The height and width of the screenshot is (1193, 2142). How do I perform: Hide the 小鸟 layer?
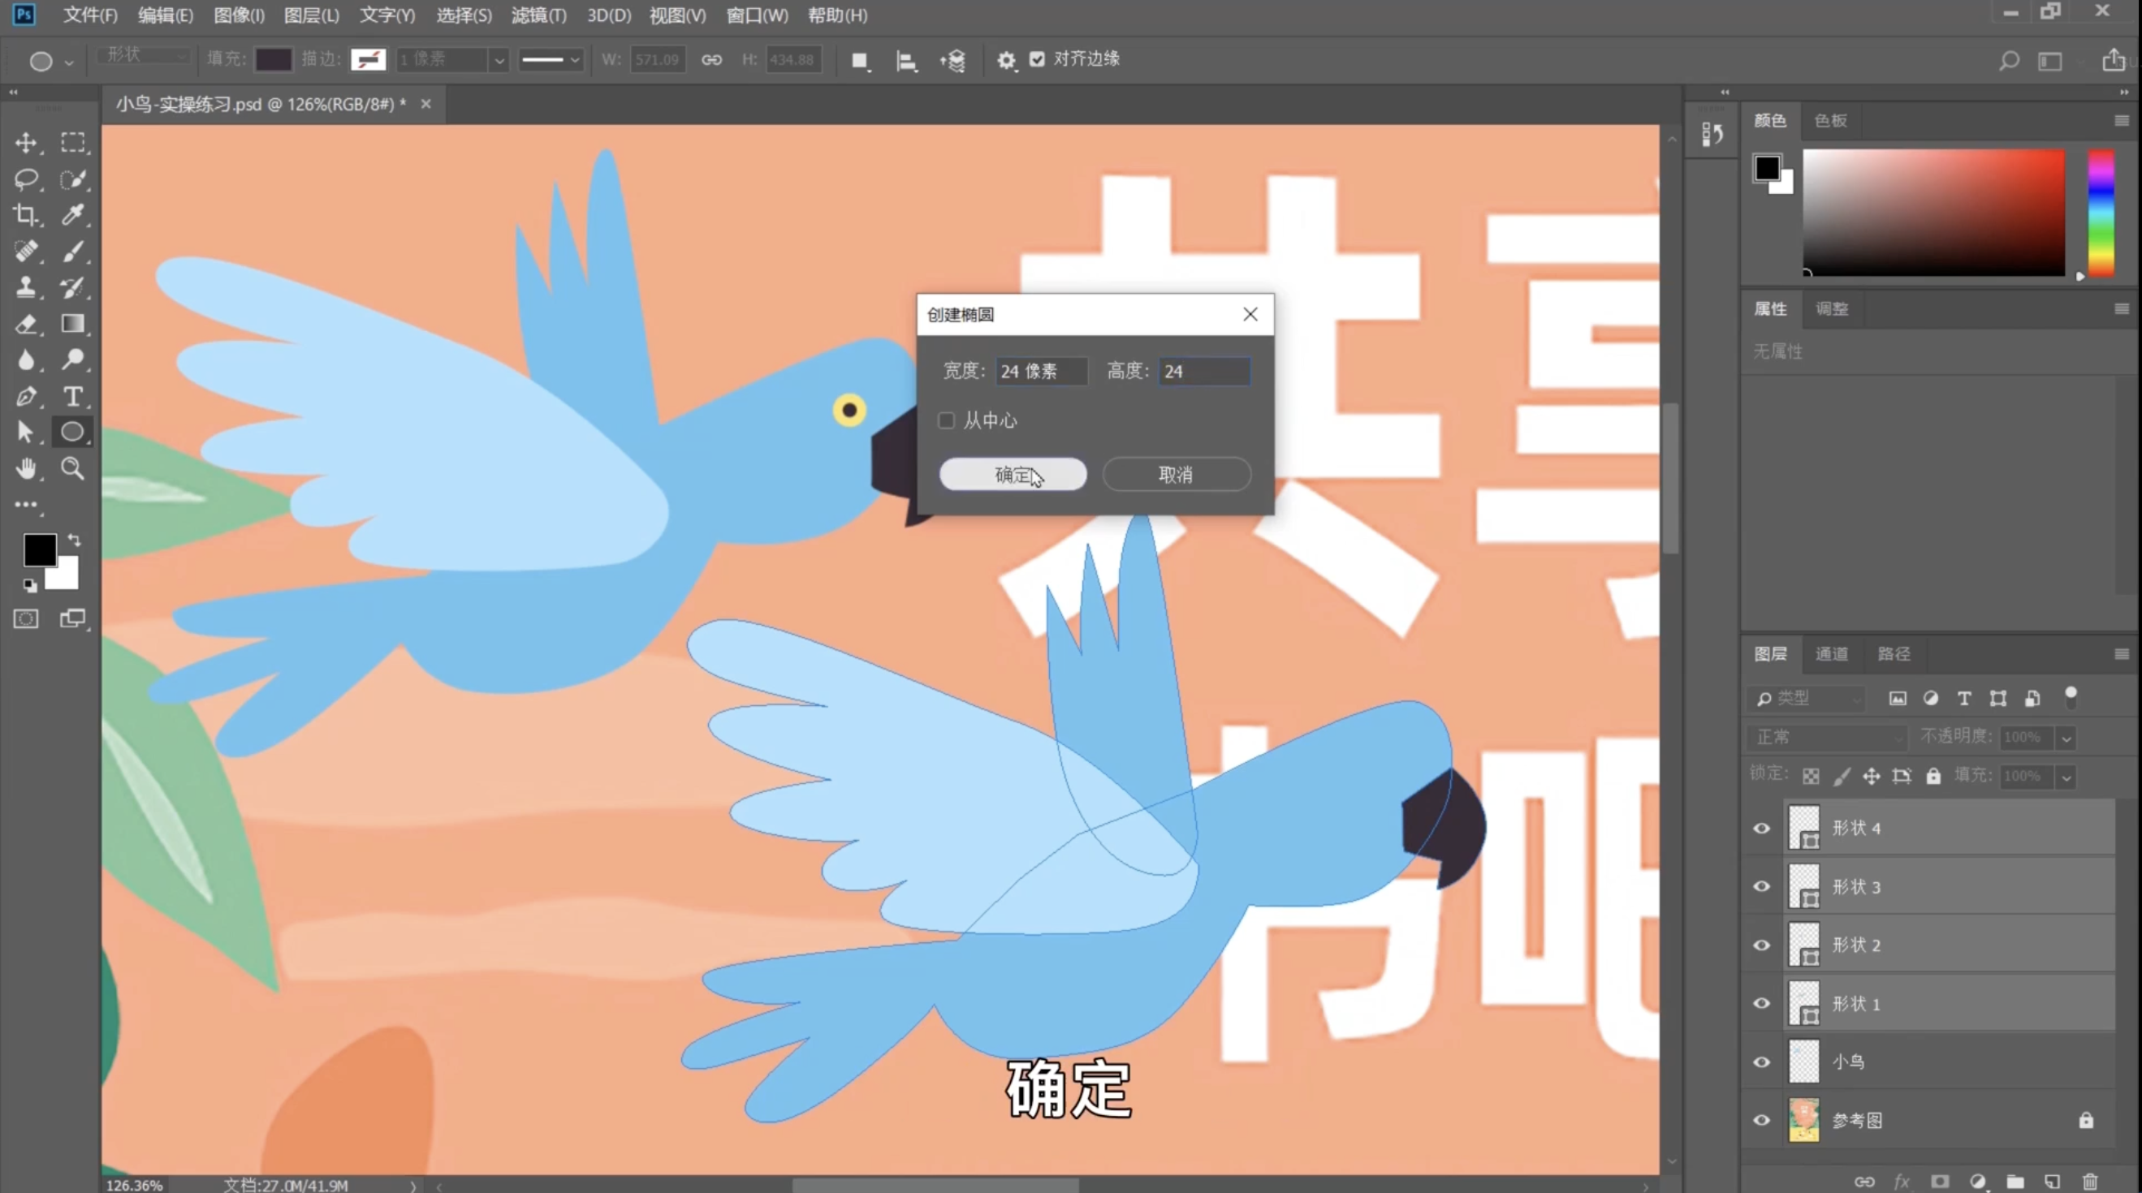(x=1761, y=1062)
